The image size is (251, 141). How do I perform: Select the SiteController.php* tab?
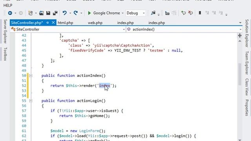point(27,23)
